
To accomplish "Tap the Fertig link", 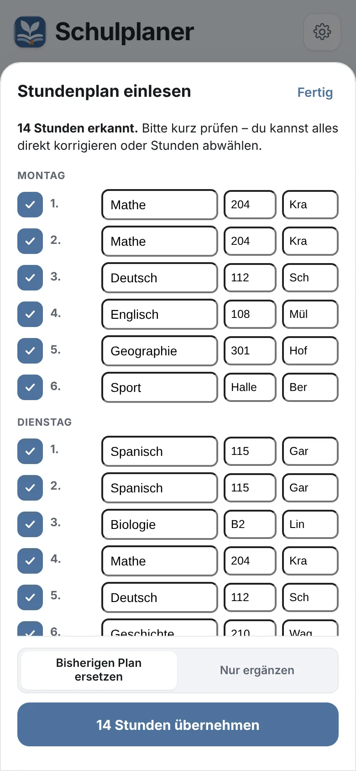I will [x=315, y=92].
